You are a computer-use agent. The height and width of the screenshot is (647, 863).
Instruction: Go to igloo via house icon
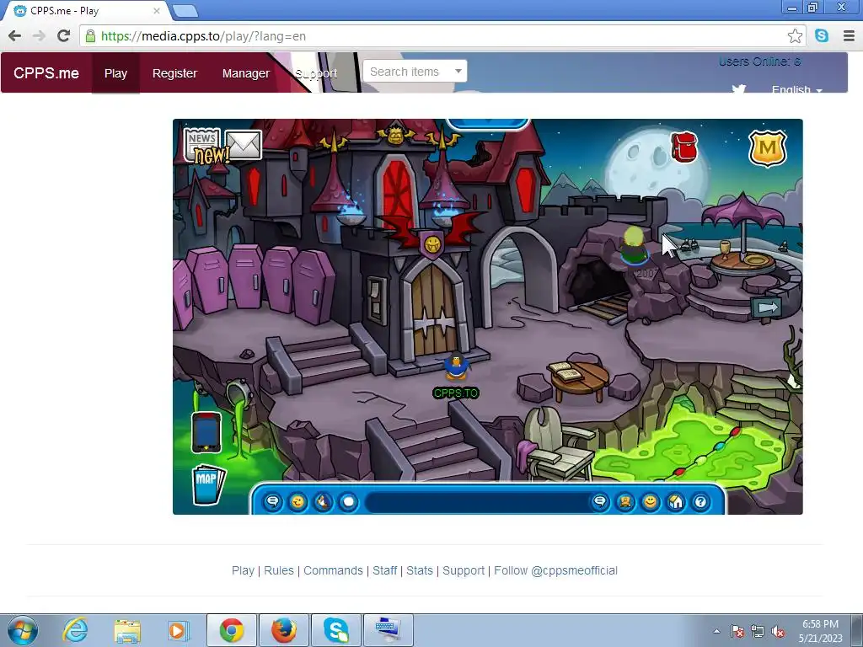[x=675, y=502]
